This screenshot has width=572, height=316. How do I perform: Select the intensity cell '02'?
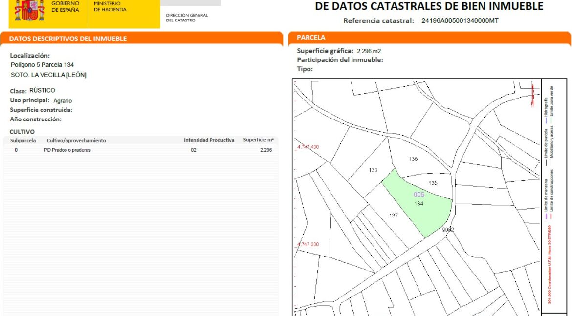[193, 150]
